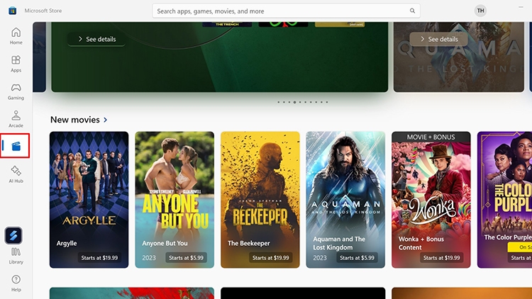Click Argylle's Starts at $19.99 price
This screenshot has height=299, width=532.
99,258
